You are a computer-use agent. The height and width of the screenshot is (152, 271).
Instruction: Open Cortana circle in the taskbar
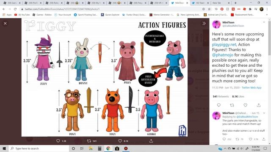73,148
